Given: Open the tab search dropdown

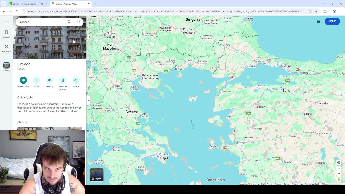Looking at the screenshot, I should (x=4, y=4).
